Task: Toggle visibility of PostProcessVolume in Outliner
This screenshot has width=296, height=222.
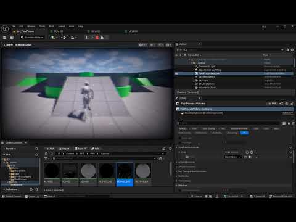Action: [x=176, y=73]
